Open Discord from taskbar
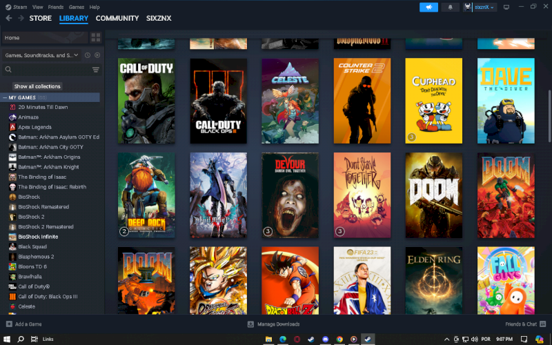 tap(325, 339)
